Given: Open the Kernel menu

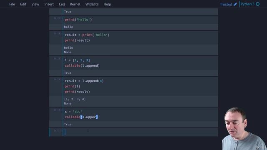Looking at the screenshot, I should 75,4.
